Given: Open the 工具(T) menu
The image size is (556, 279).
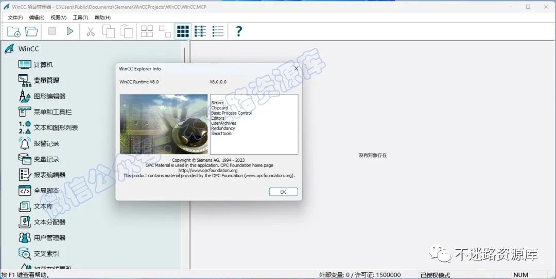Looking at the screenshot, I should [80, 17].
